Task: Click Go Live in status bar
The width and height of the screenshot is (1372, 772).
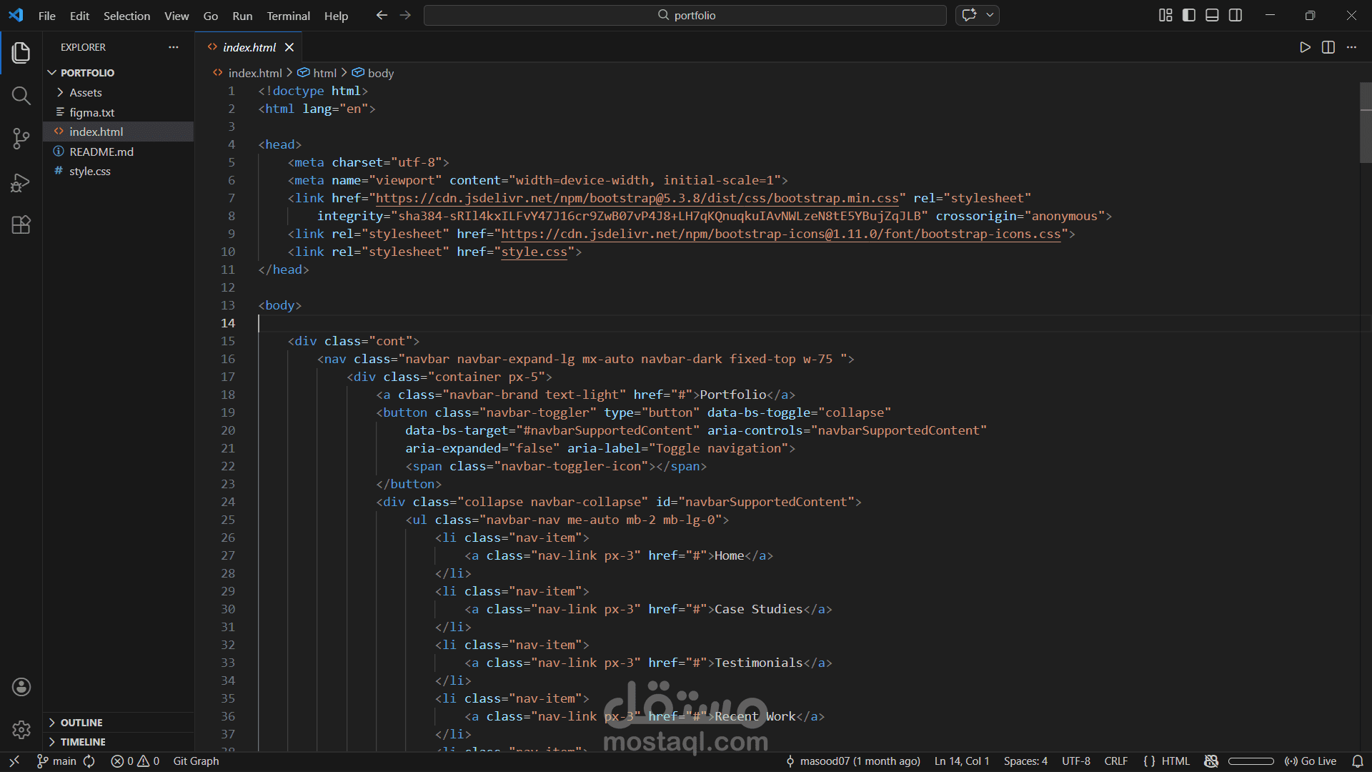Action: 1311,761
